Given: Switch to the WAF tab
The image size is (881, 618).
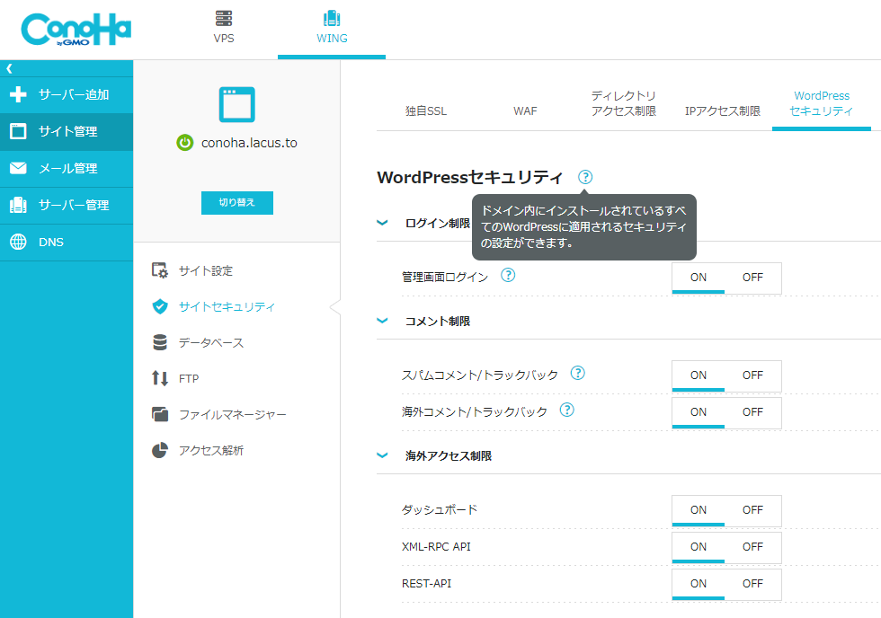Looking at the screenshot, I should 525,111.
